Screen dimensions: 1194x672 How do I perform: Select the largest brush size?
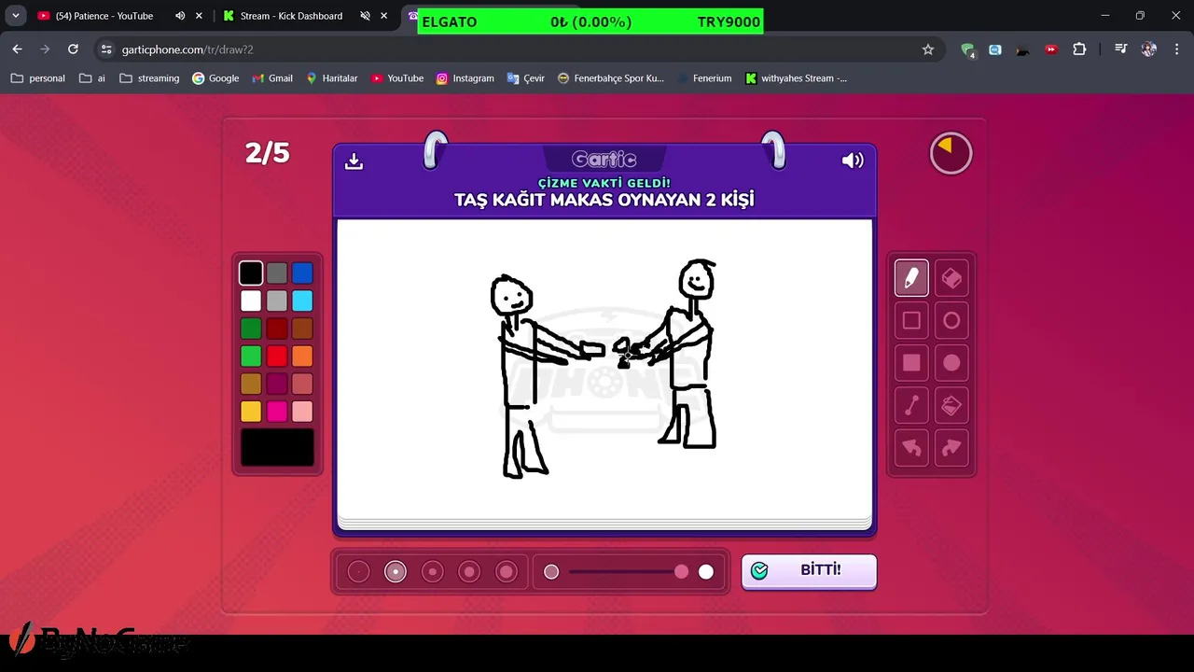click(506, 571)
